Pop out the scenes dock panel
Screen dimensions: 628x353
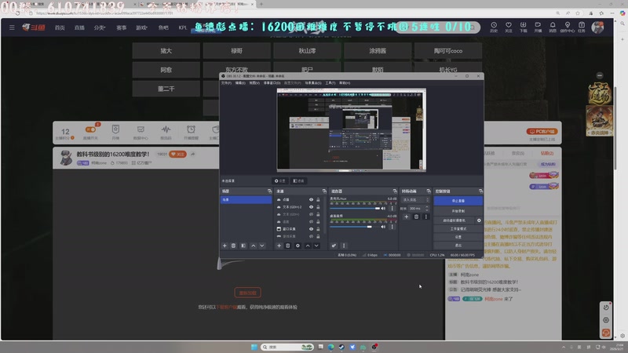[x=269, y=191]
